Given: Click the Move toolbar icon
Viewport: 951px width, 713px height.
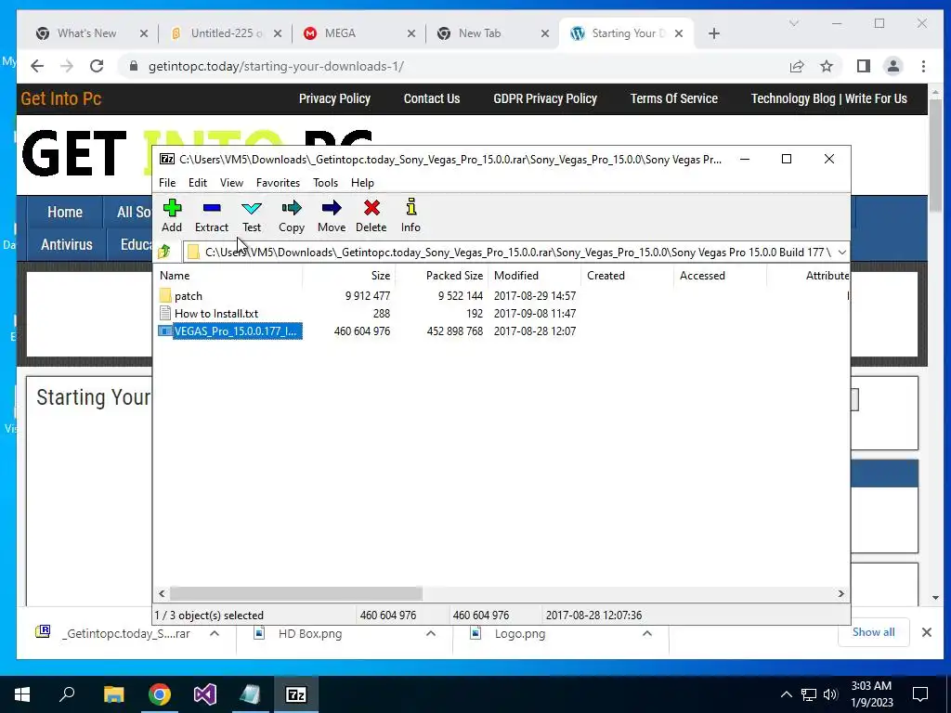Looking at the screenshot, I should [x=332, y=215].
